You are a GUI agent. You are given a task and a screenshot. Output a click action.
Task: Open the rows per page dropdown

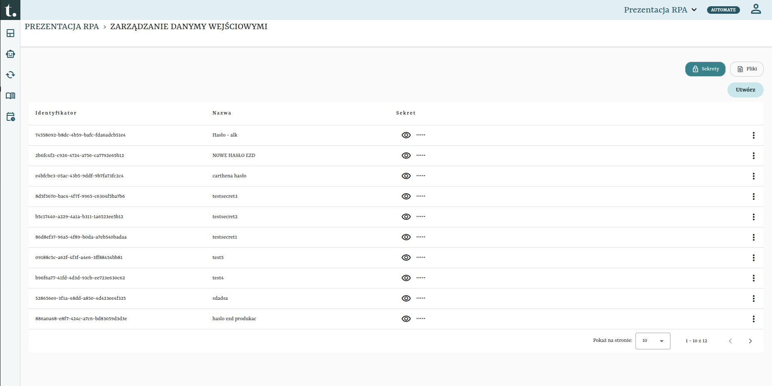[653, 341]
